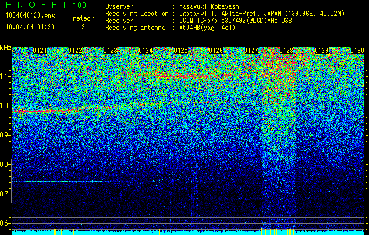369x235 pixels.
Task: Click the 0.8 kHz axis label
Action: pyautogui.click(x=5, y=164)
